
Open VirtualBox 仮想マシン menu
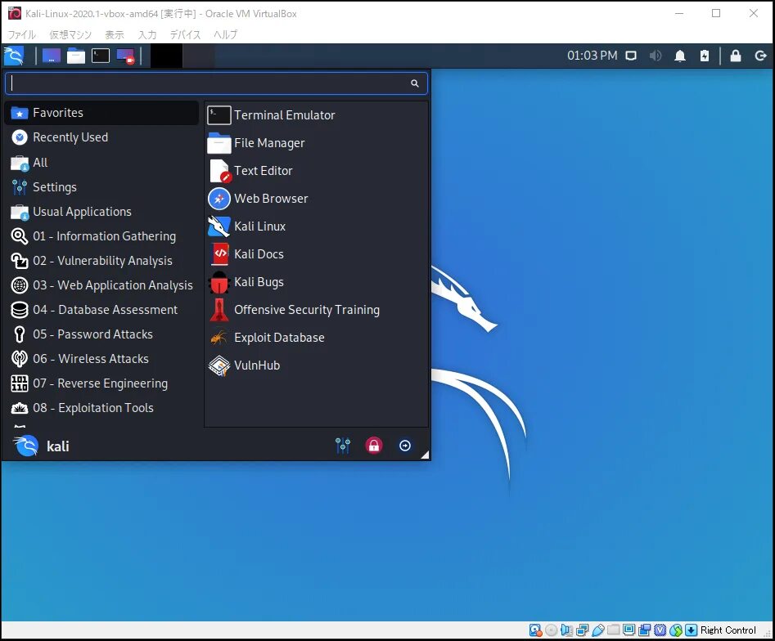(70, 34)
